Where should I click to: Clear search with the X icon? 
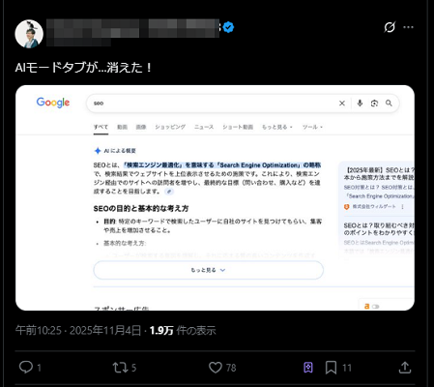(x=342, y=104)
